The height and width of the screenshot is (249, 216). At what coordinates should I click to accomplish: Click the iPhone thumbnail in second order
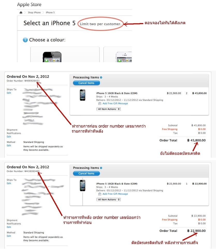[x=83, y=185]
